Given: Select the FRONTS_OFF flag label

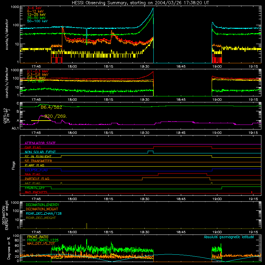Looking at the screenshot, I should 35,188.
